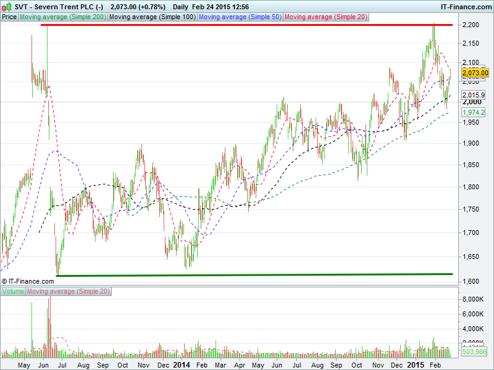Image resolution: width=494 pixels, height=370 pixels.
Task: Click the green 1,974.2 price tag
Action: coord(473,112)
